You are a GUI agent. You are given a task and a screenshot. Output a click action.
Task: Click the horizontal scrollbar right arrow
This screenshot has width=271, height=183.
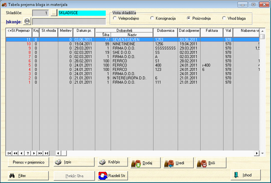257,153
